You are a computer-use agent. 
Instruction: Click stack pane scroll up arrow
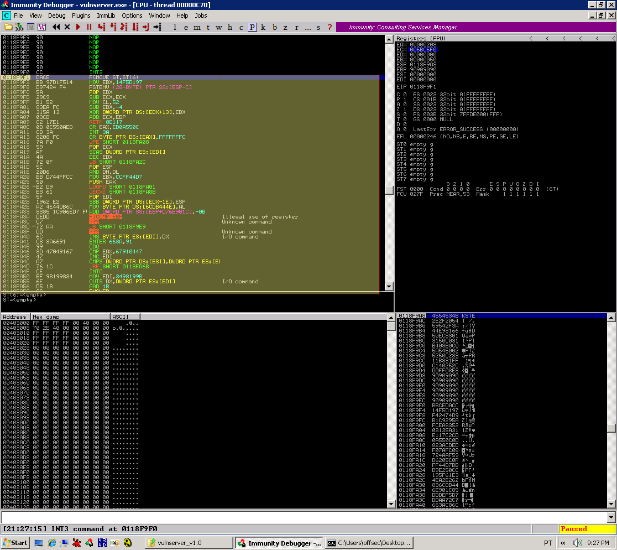[x=611, y=317]
